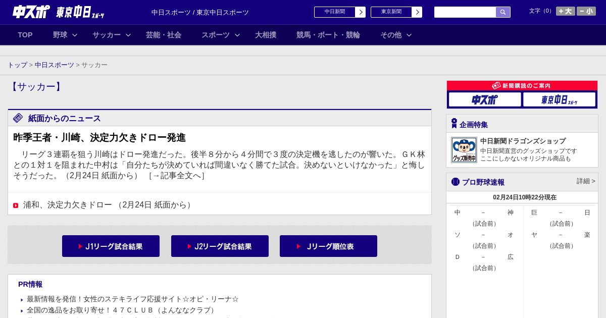Open headline 昨季王者・川崎、決定力欠きドロー発進
Image resolution: width=606 pixels, height=318 pixels.
[99, 137]
